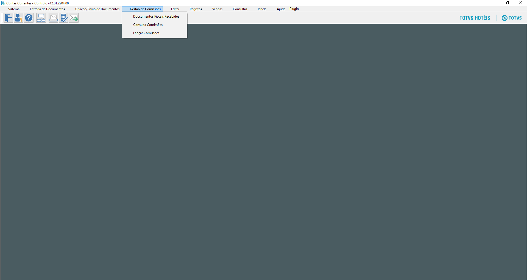Select Lançar Comissões menu option
527x280 pixels.
point(146,33)
